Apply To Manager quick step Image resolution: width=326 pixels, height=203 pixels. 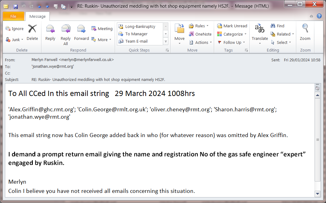point(140,34)
